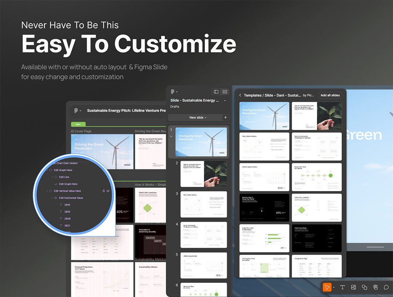This screenshot has width=393, height=297.
Task: Select slide 2 thumbnail with plant photo
Action: point(203,174)
